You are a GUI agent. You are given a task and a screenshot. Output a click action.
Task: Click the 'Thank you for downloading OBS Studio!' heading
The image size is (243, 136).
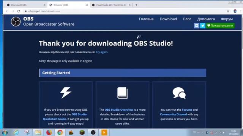coord(106,43)
